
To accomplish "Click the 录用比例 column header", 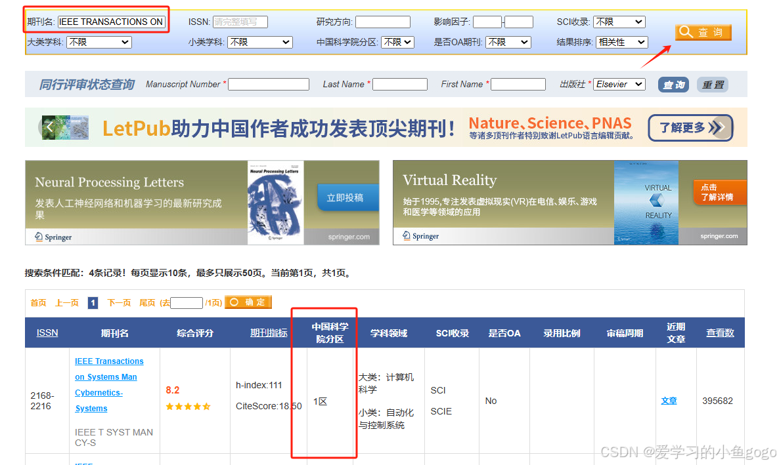I will coord(562,333).
